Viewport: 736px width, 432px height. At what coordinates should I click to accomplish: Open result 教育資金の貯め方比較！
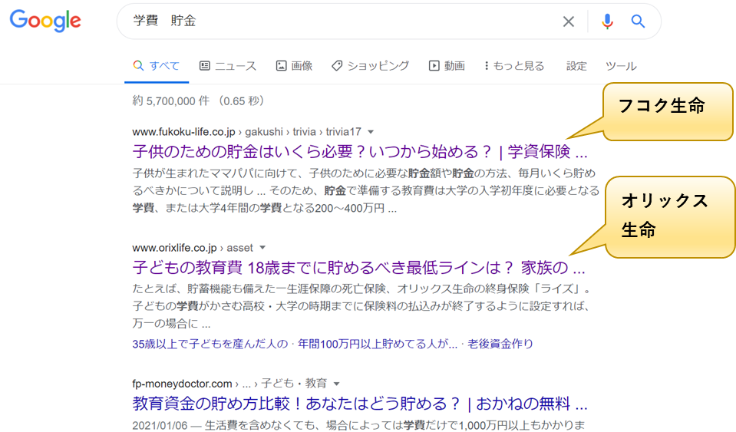click(360, 404)
